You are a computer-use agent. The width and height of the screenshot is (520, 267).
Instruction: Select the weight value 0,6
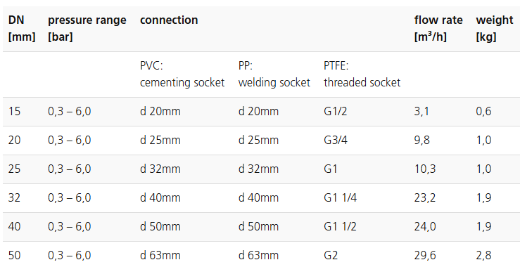[483, 111]
